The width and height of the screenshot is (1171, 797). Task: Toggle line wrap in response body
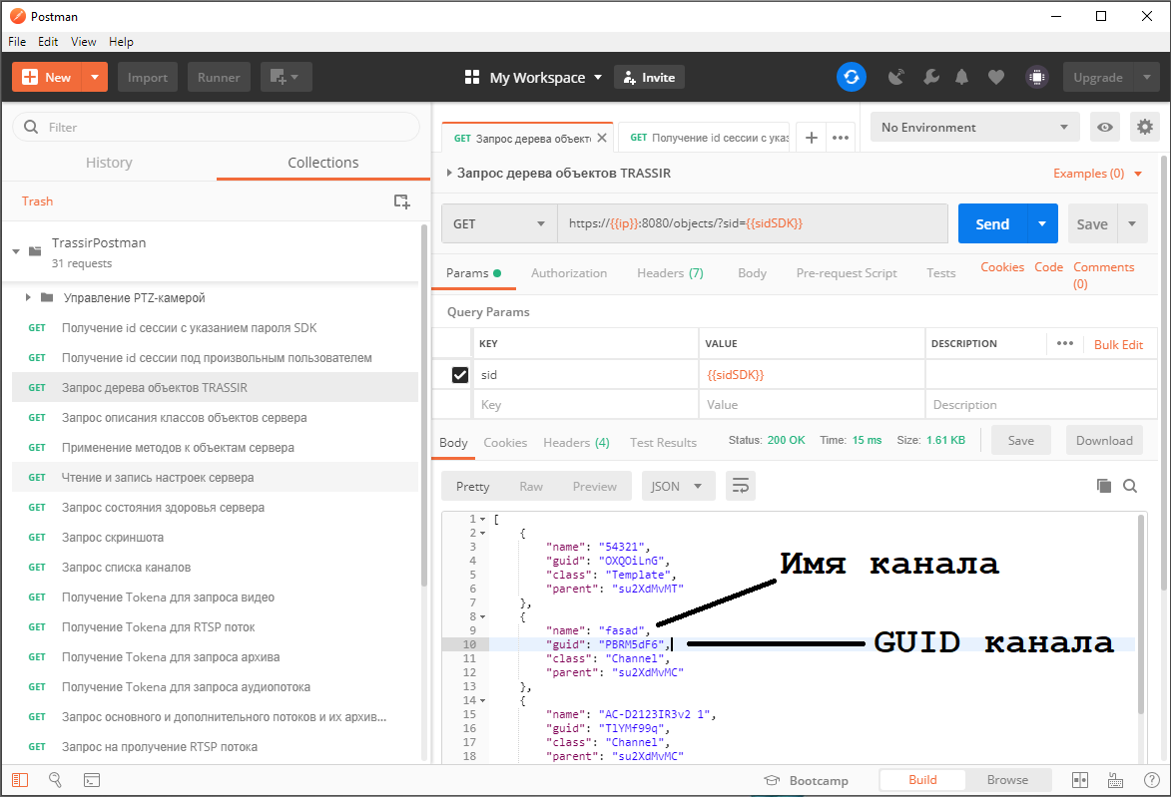click(x=740, y=486)
